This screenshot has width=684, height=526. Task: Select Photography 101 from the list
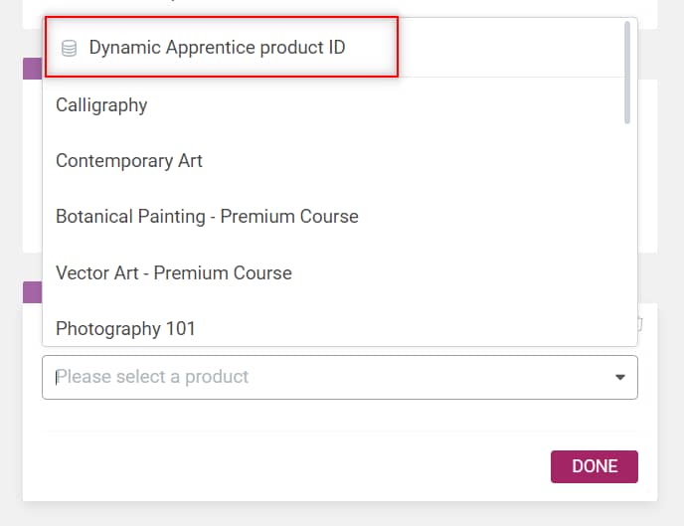coord(333,328)
